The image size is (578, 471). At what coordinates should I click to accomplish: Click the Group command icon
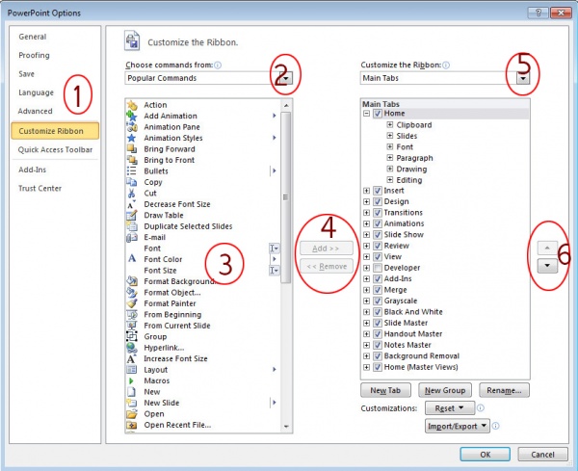(x=132, y=336)
